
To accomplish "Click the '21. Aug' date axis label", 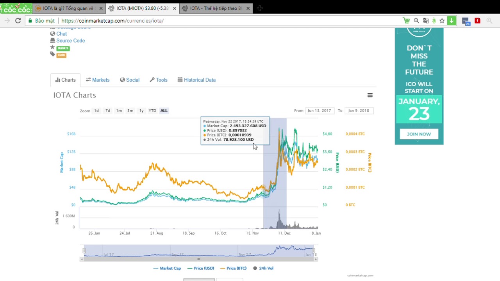I will 157,233.
